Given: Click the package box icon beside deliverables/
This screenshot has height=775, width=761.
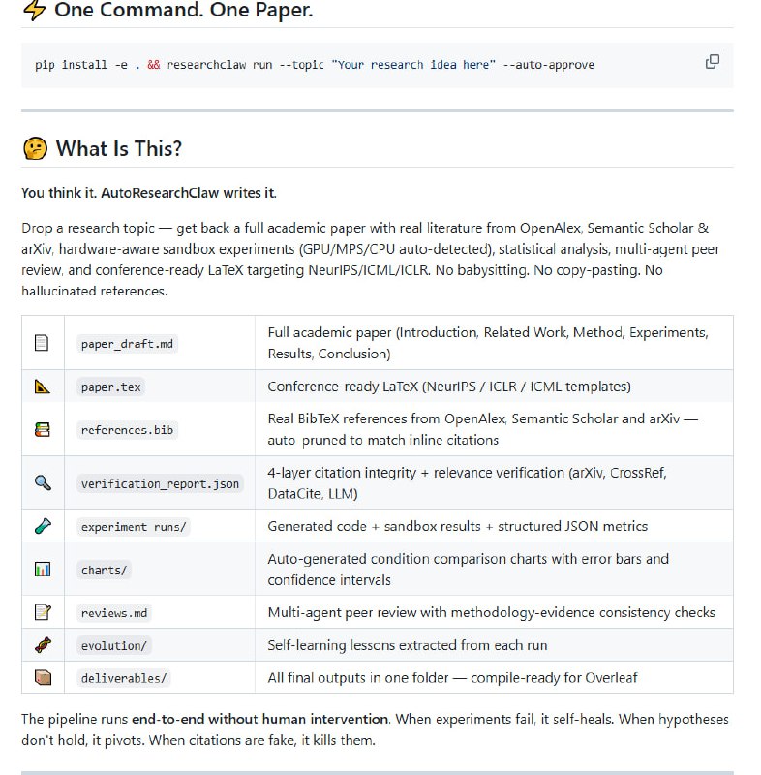Looking at the screenshot, I should pyautogui.click(x=42, y=677).
